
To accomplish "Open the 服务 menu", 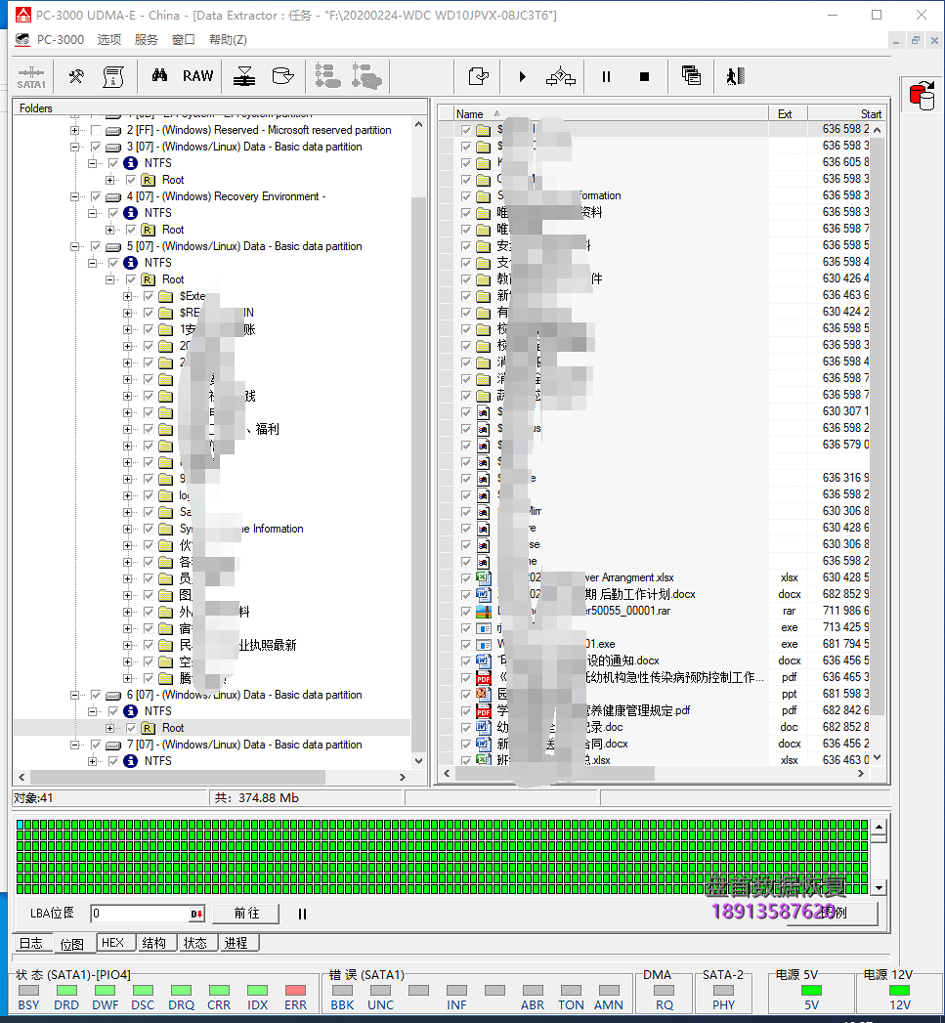I will click(x=146, y=40).
